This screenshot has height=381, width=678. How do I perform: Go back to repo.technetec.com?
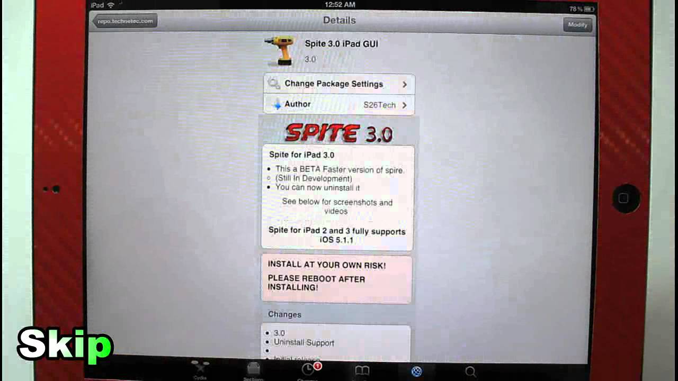124,21
